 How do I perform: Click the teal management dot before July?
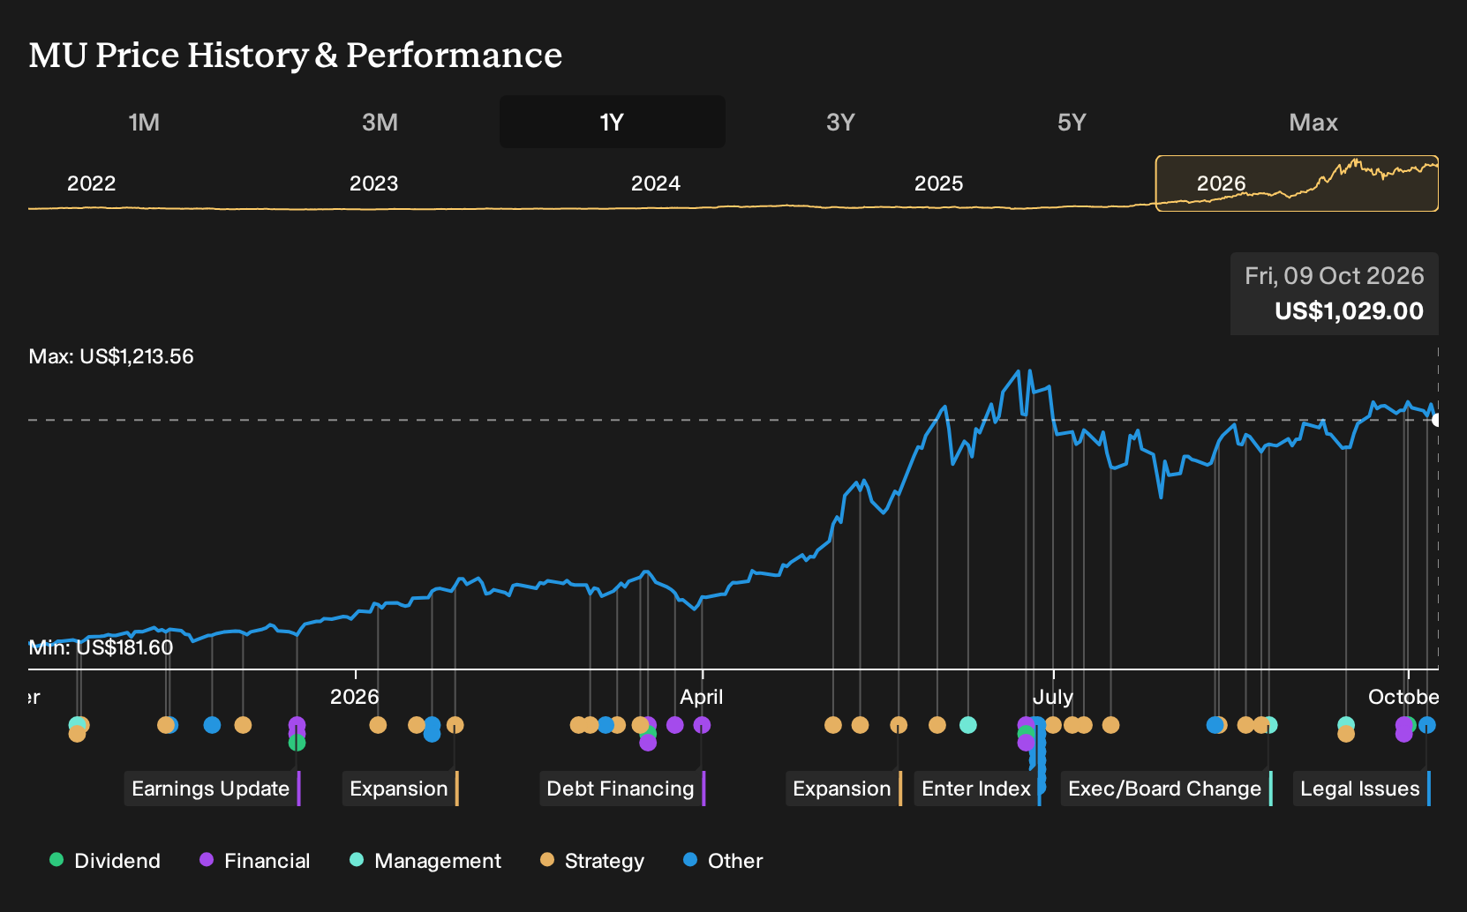click(967, 725)
